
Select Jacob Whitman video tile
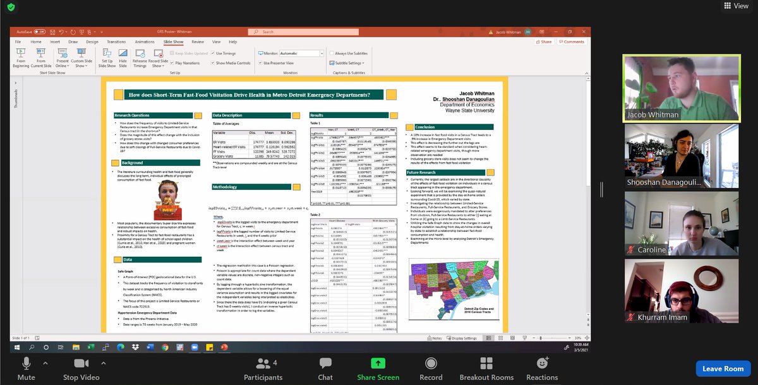pyautogui.click(x=681, y=88)
